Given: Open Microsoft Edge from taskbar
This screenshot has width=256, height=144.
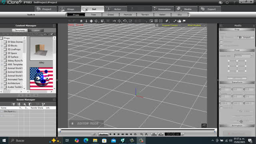Looking at the screenshot, I should (x=86, y=140).
